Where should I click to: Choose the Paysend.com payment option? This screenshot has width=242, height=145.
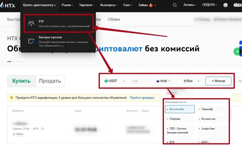point(212,119)
